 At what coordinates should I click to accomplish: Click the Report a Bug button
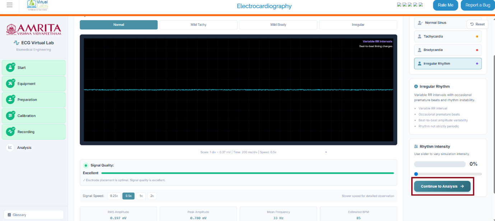click(477, 5)
